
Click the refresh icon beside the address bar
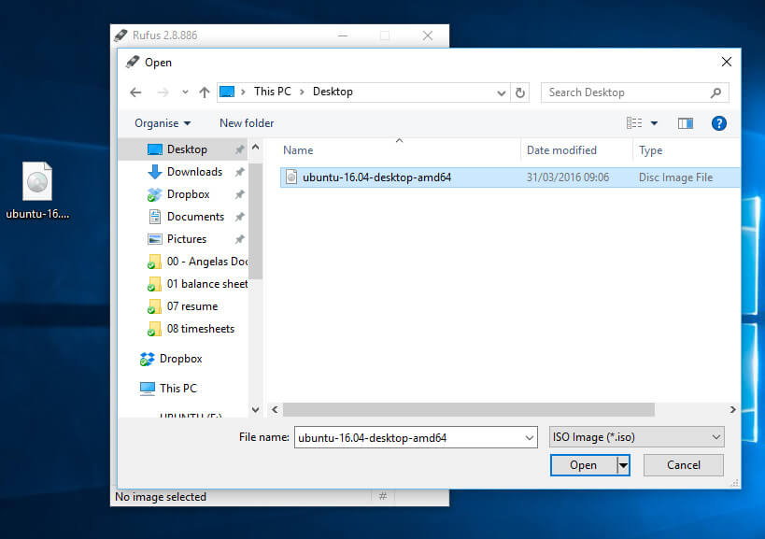pyautogui.click(x=521, y=92)
